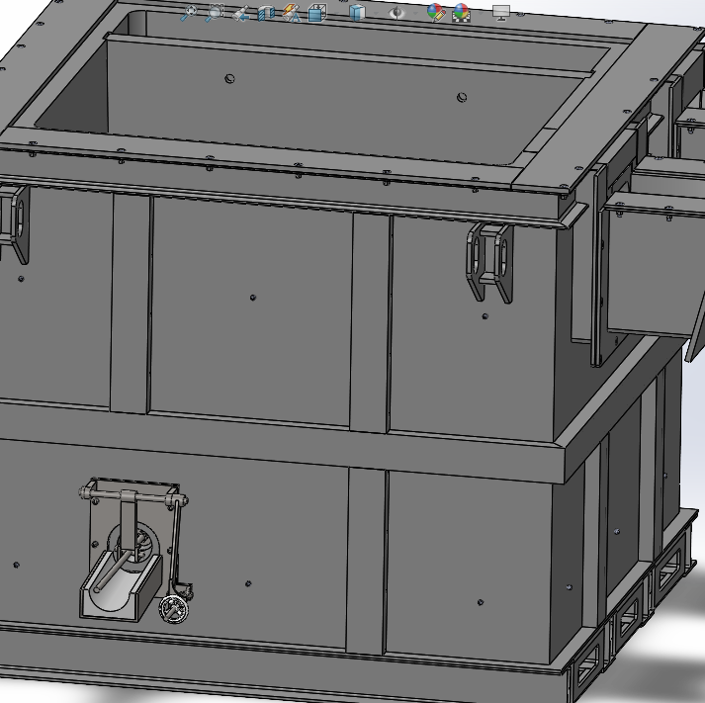Viewport: 705px width, 703px height.
Task: Open Edit Appearance color ball
Action: 435,13
